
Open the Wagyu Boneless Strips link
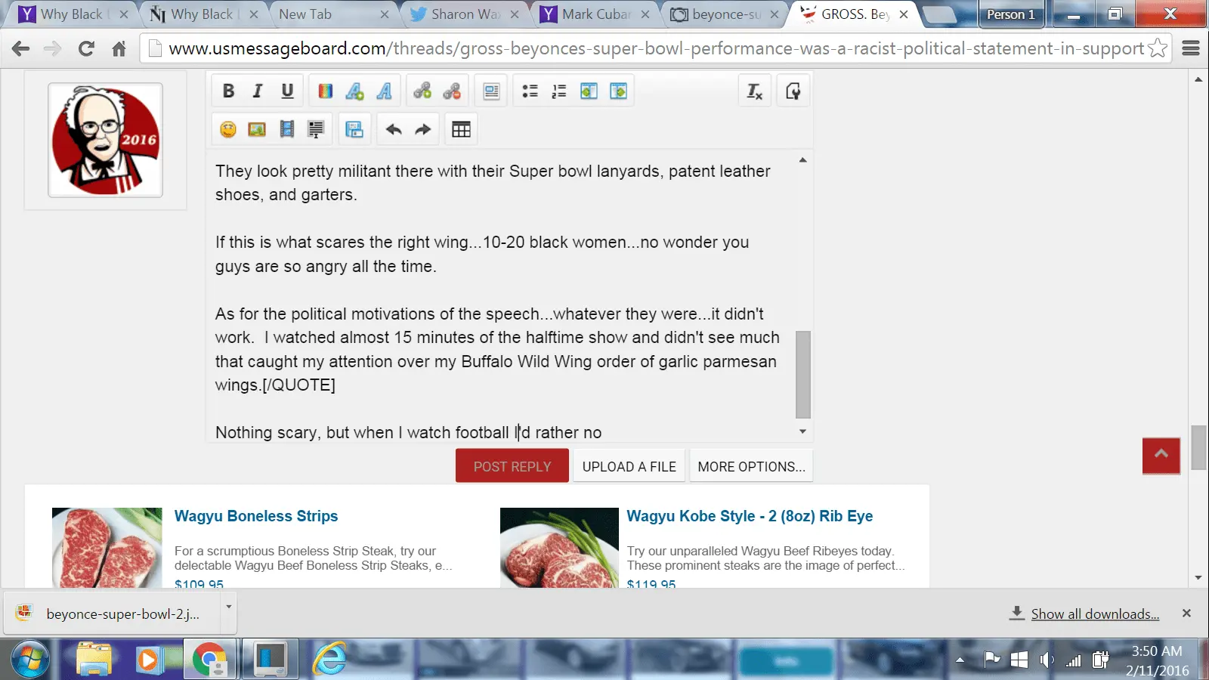256,516
